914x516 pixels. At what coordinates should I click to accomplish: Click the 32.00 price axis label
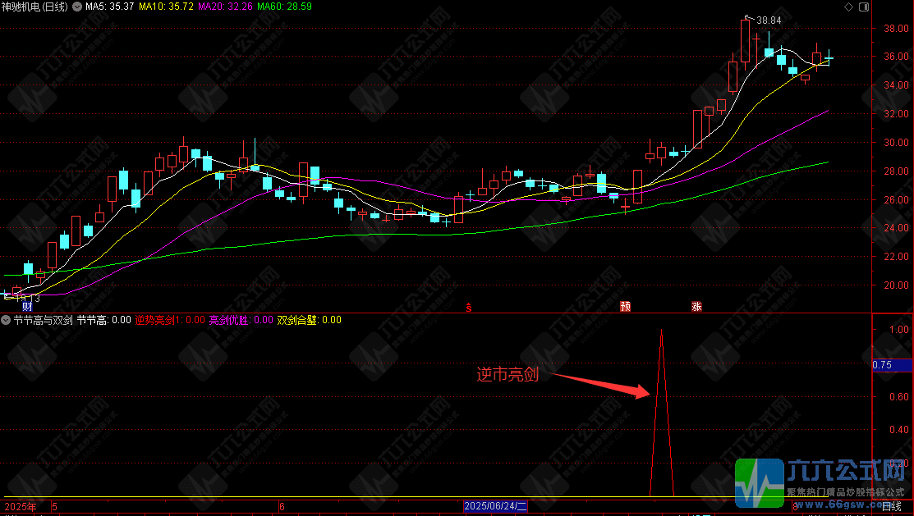pyautogui.click(x=896, y=113)
